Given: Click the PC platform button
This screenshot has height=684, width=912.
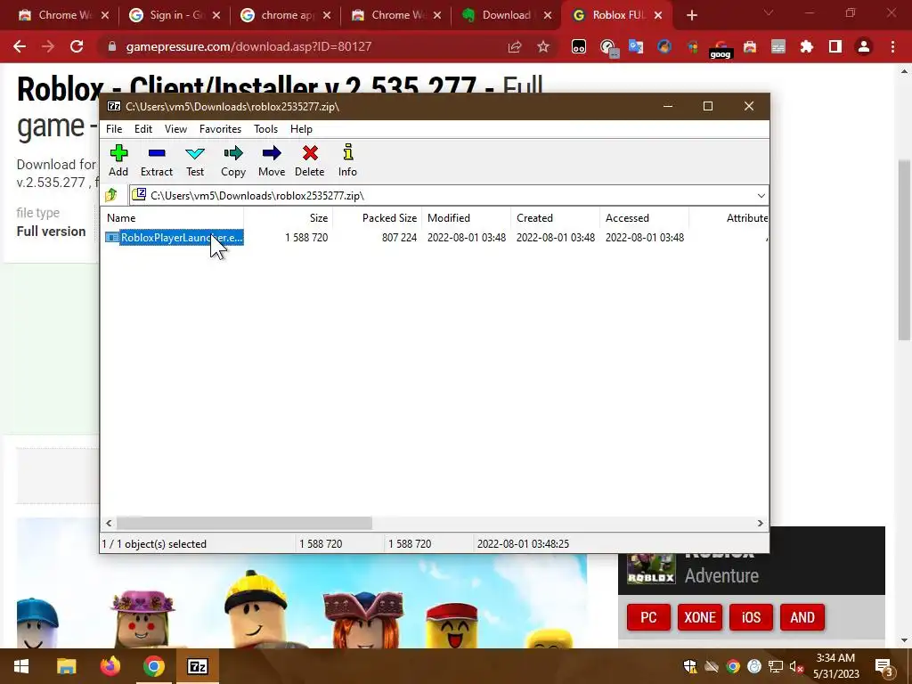Looking at the screenshot, I should point(648,617).
